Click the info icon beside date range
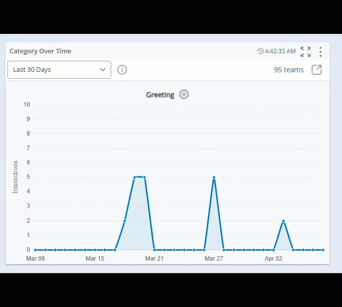This screenshot has height=307, width=342. [x=122, y=70]
